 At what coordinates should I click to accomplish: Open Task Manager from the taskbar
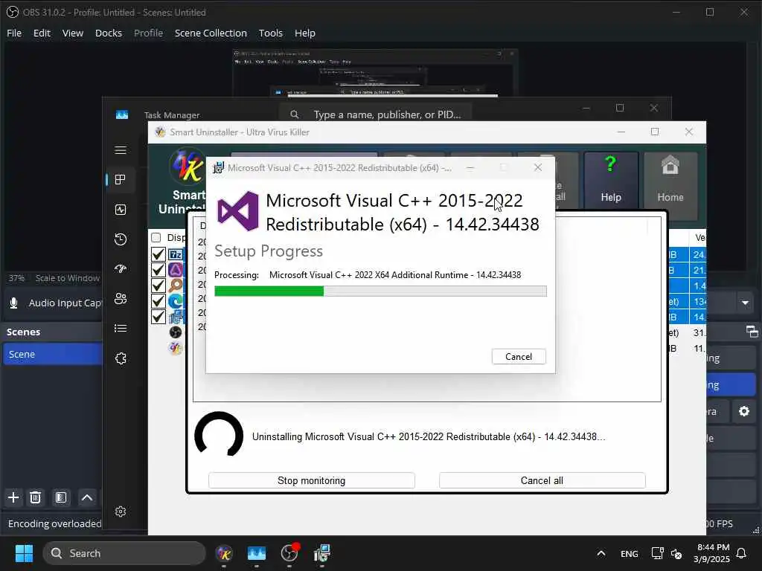click(x=257, y=553)
